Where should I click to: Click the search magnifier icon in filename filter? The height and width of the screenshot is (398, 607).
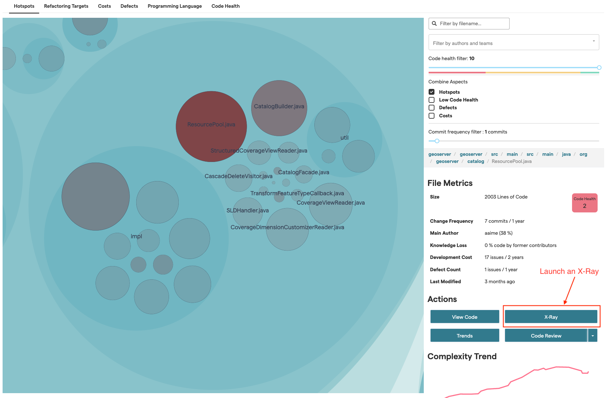(434, 24)
